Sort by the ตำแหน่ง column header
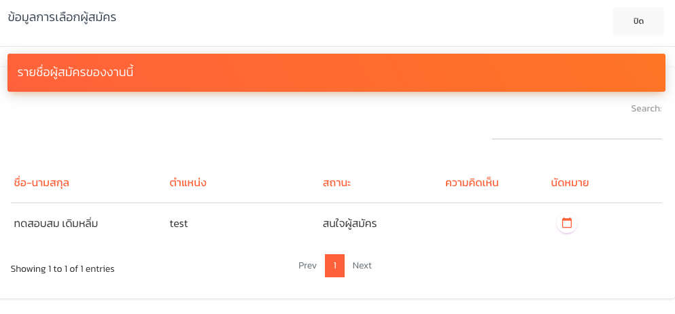 coord(188,183)
